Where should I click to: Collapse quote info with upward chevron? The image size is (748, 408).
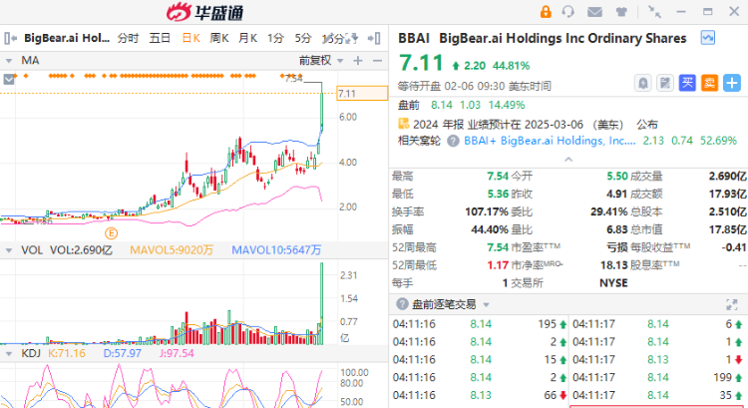click(568, 160)
